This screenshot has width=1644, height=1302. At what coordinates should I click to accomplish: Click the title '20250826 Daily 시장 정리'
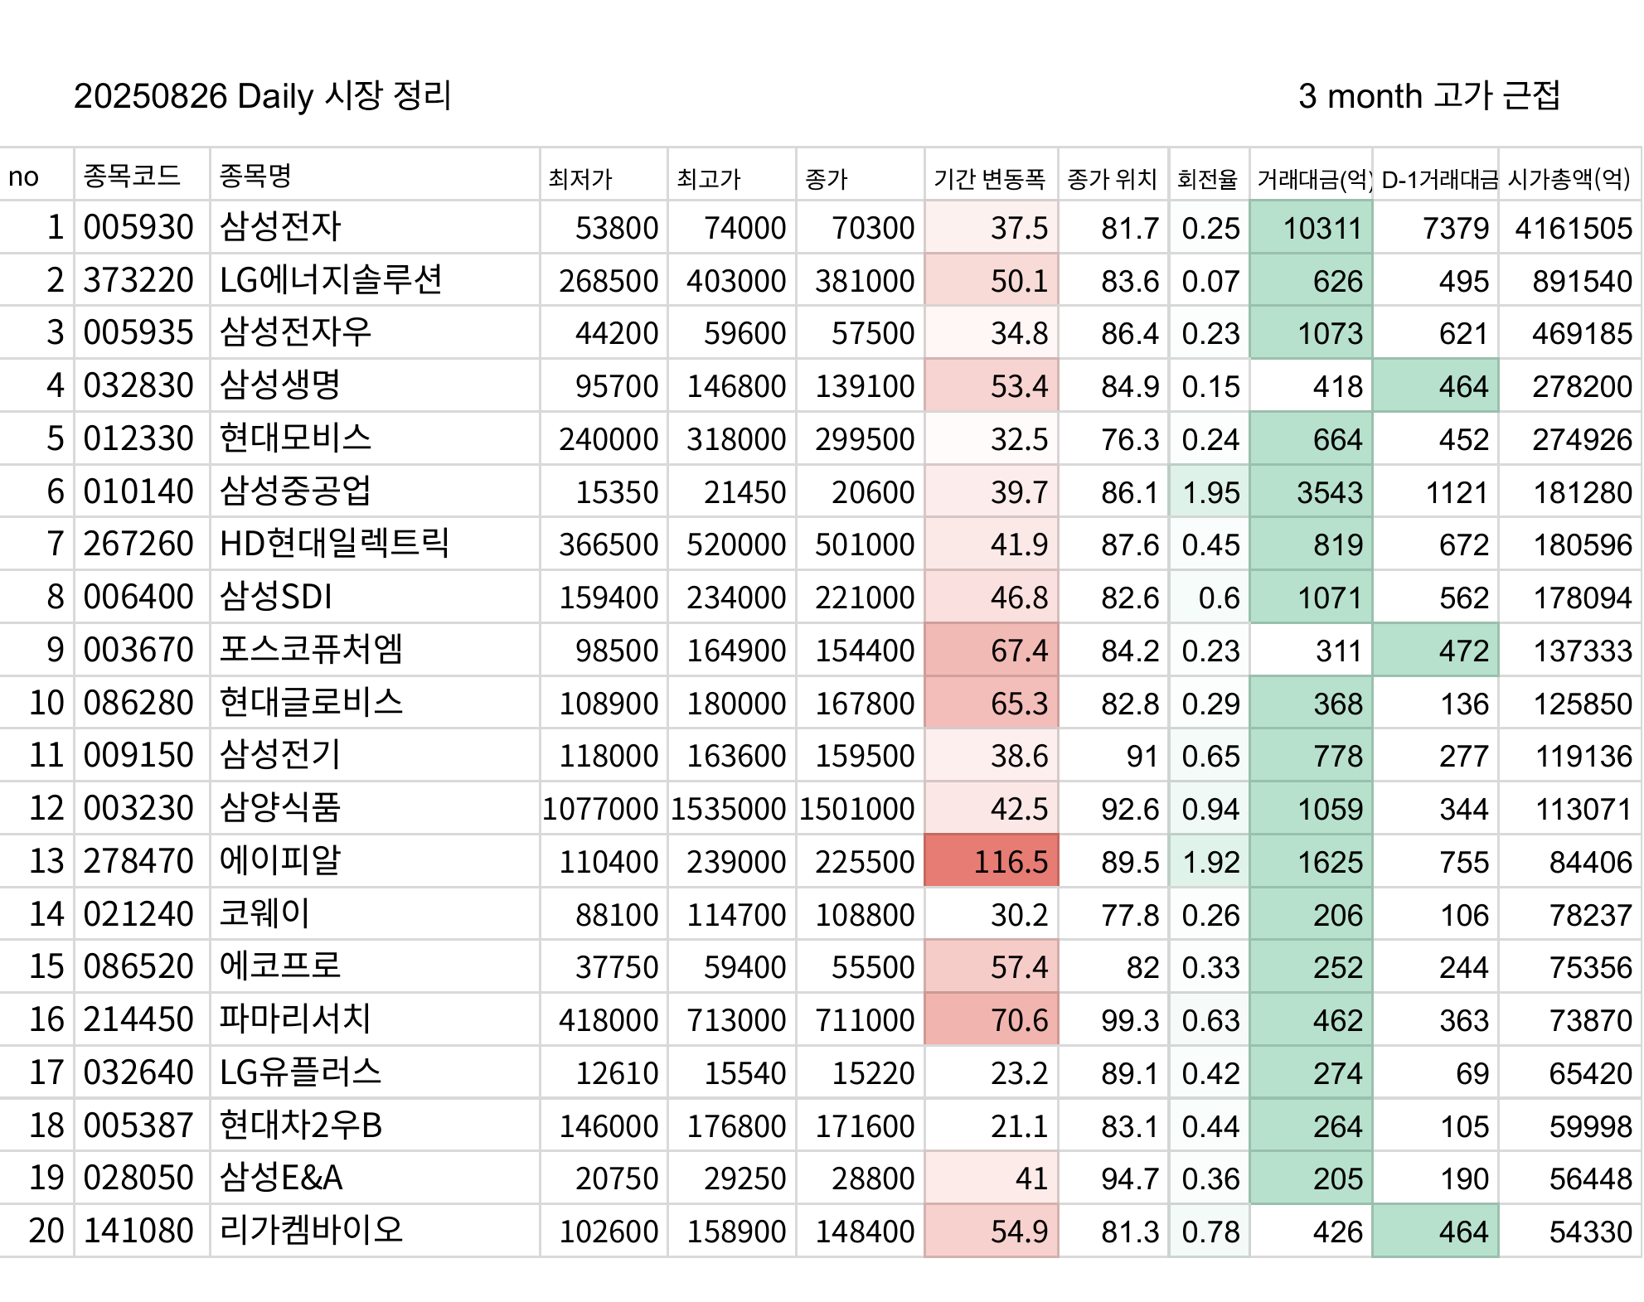(262, 96)
